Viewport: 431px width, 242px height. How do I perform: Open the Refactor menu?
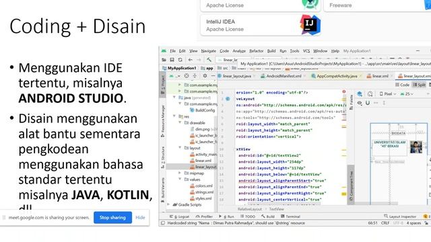point(256,51)
